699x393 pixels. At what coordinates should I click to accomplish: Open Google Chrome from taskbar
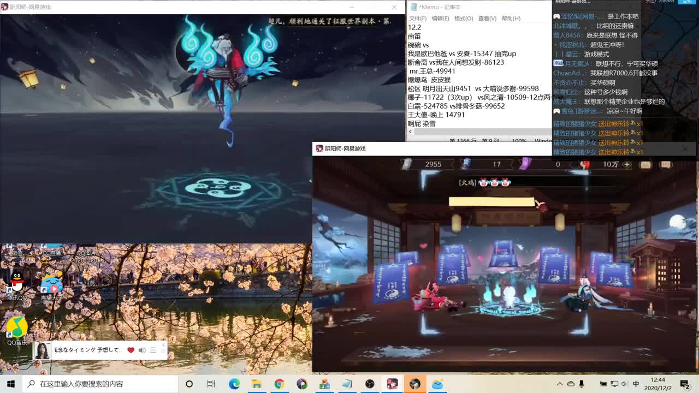(x=279, y=384)
